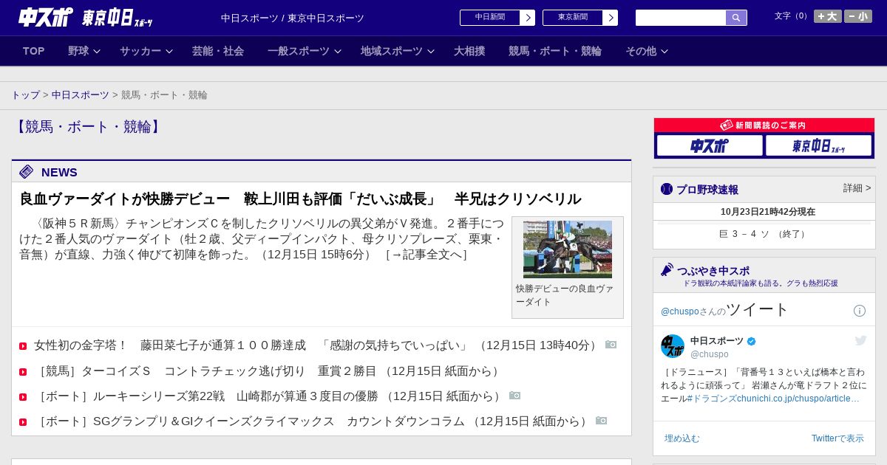Open the SGグランプリ カウントダウンコラム link
Screen dimensions: 887x465
click(313, 421)
